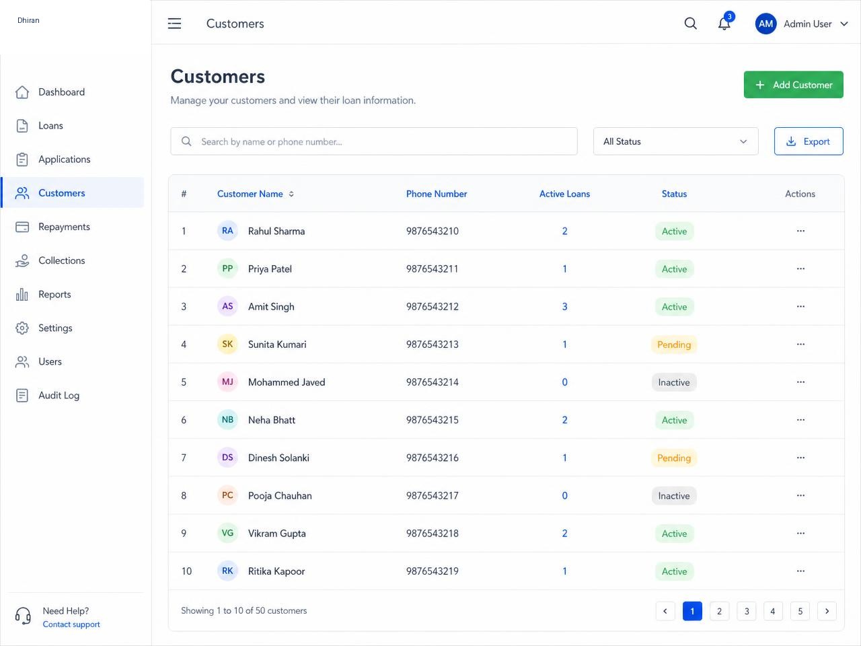This screenshot has height=646, width=861.
Task: Click the Applications clipboard icon
Action: tap(22, 159)
